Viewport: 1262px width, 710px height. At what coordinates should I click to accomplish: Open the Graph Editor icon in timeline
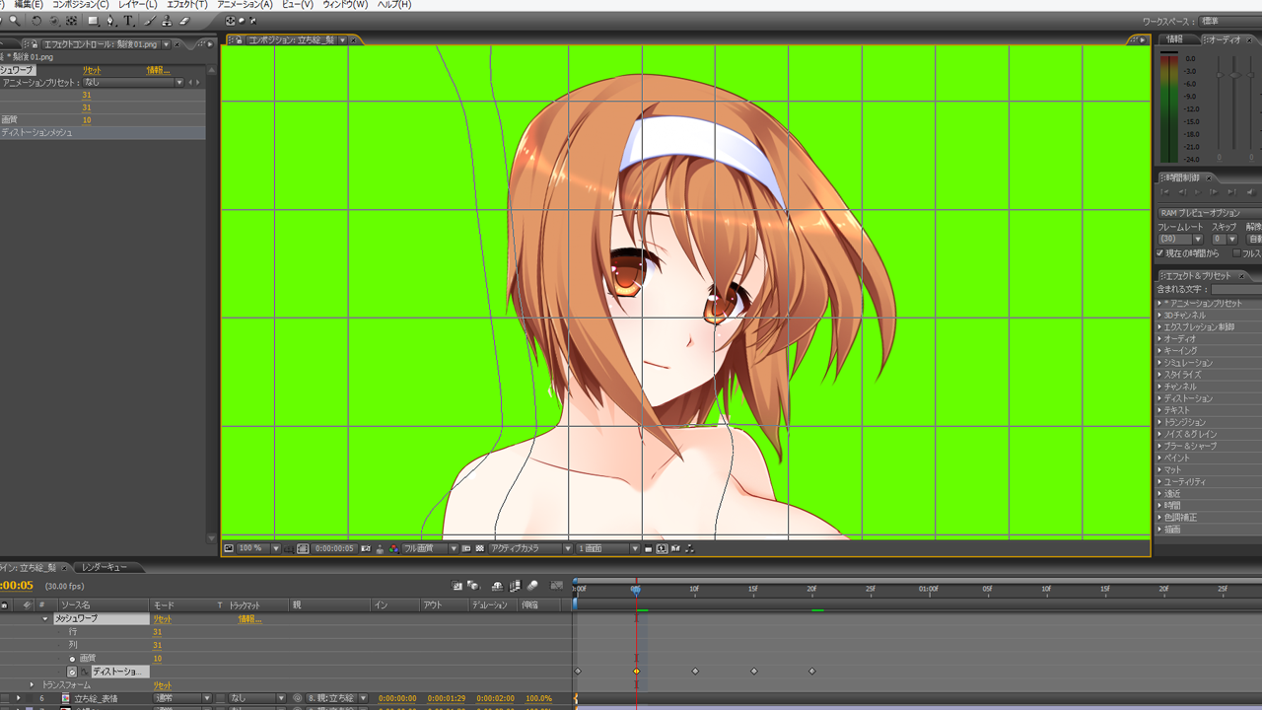[x=556, y=586]
